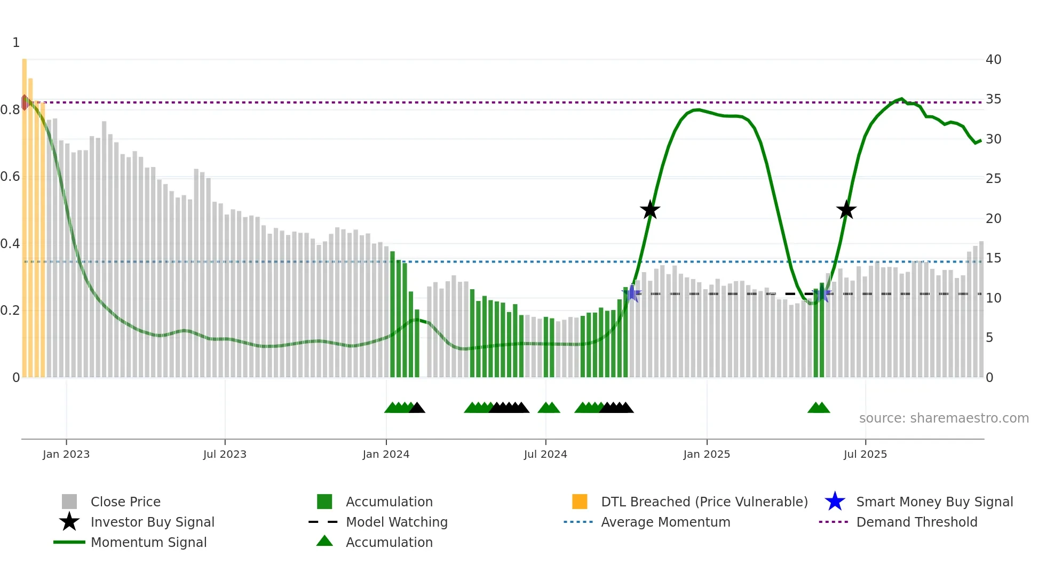Click the green square Accumulation legend swatch

tap(324, 502)
